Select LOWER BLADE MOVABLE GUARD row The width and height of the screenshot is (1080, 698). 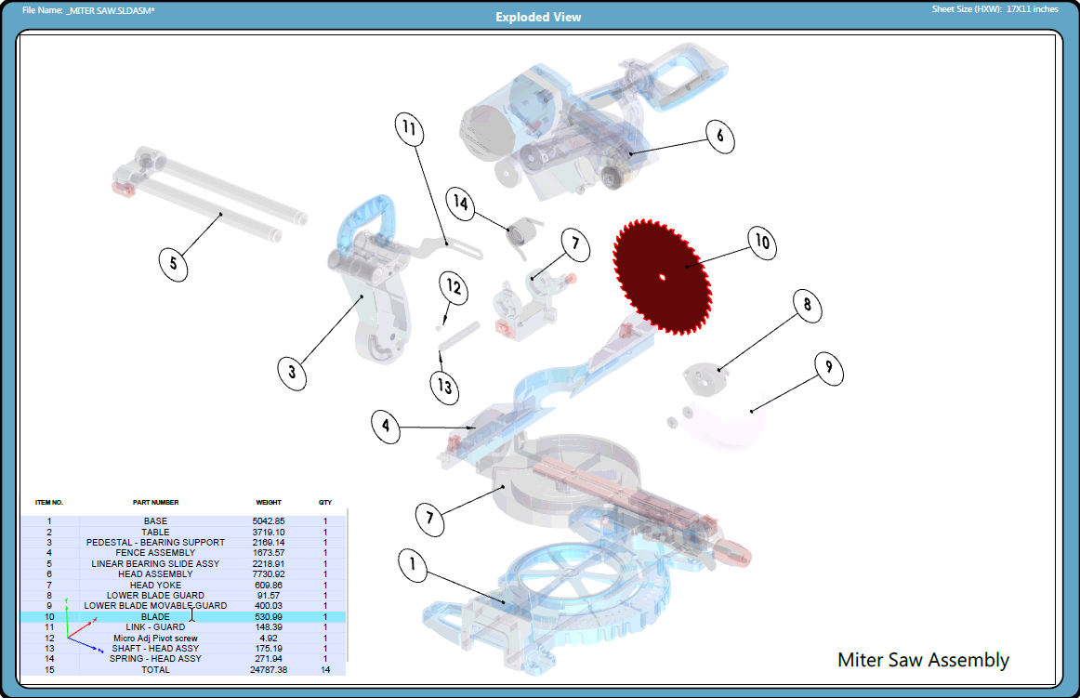point(183,606)
